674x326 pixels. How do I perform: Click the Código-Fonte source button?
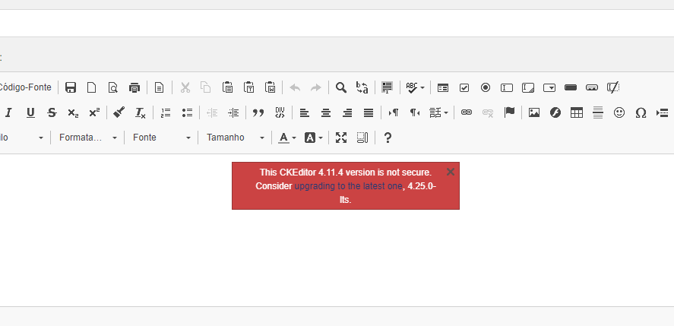click(25, 87)
